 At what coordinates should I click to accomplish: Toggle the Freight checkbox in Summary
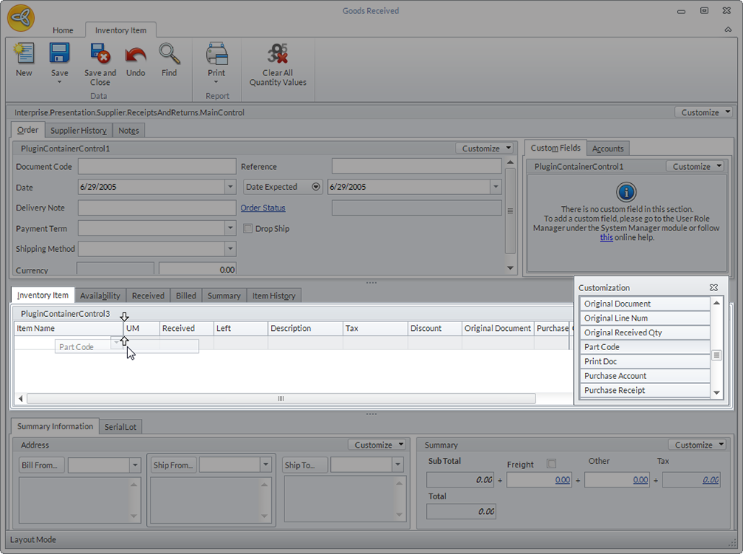coord(550,464)
